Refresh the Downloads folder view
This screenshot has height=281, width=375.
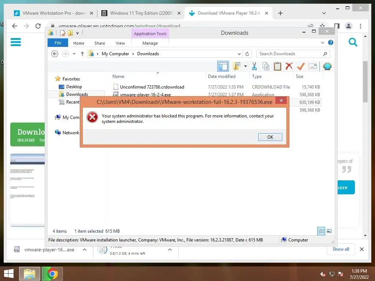coord(247,54)
